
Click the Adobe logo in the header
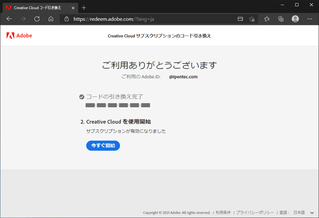19,36
